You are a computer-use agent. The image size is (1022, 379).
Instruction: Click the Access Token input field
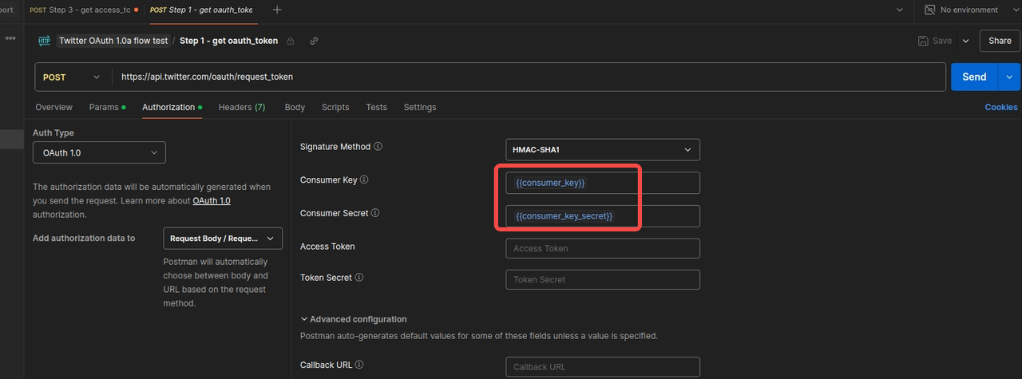click(x=603, y=248)
